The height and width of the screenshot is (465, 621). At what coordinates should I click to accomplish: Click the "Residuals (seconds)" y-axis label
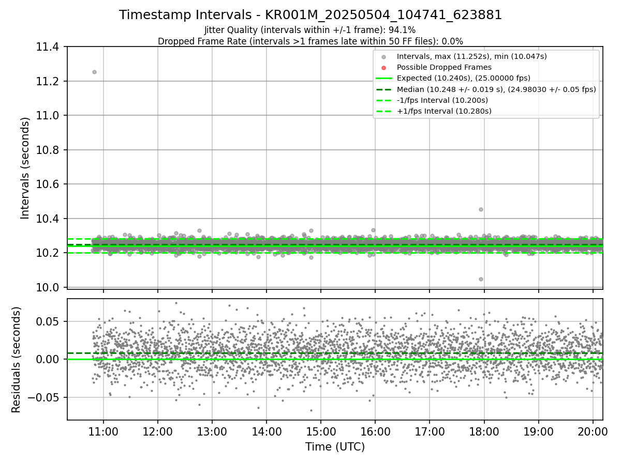point(16,360)
